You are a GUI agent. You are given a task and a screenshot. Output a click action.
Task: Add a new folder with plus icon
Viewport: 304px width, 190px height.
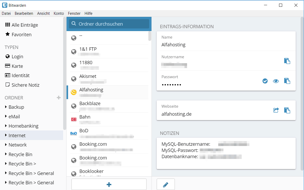click(59, 98)
